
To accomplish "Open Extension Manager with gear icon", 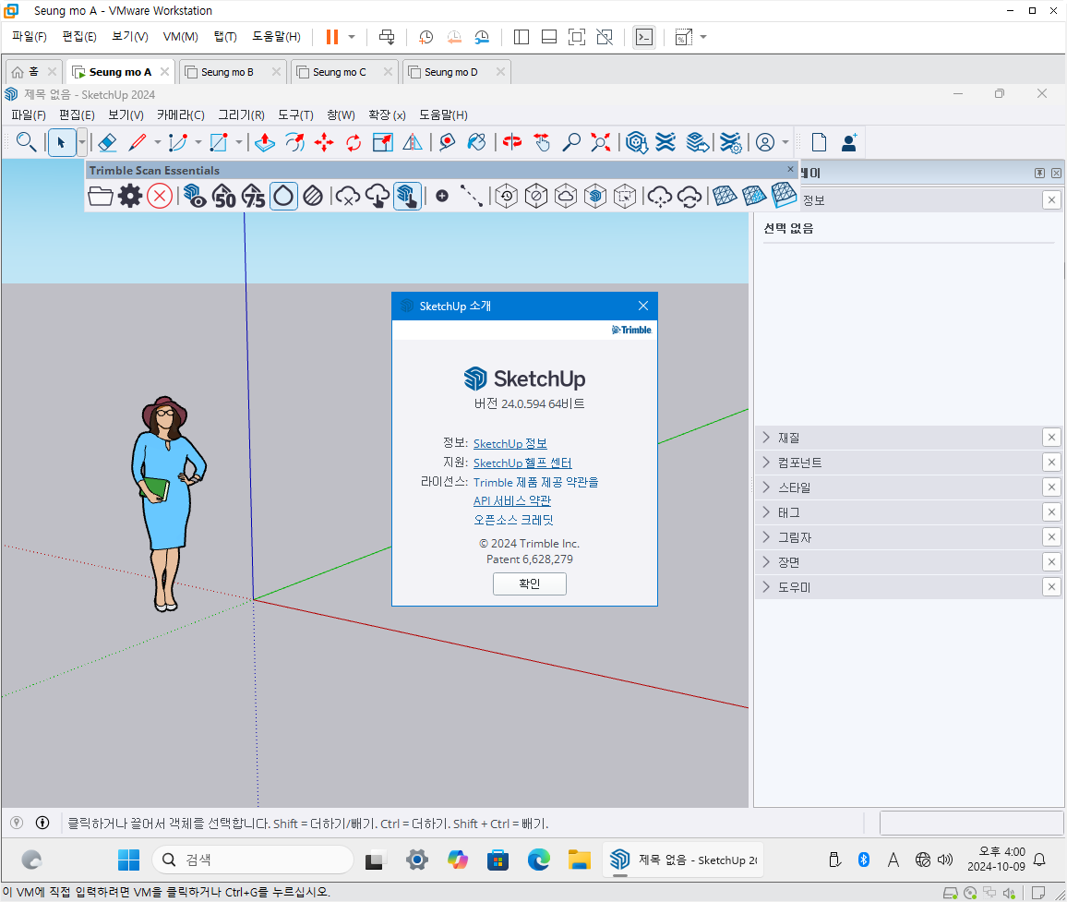I will click(730, 142).
